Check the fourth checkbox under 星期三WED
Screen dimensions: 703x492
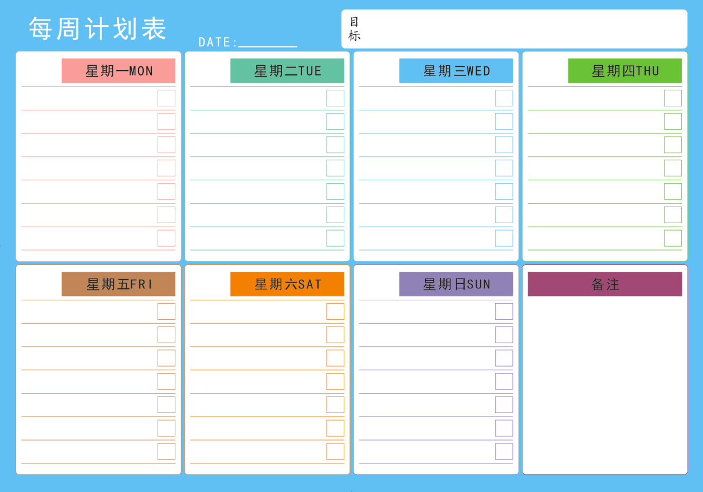click(x=504, y=168)
